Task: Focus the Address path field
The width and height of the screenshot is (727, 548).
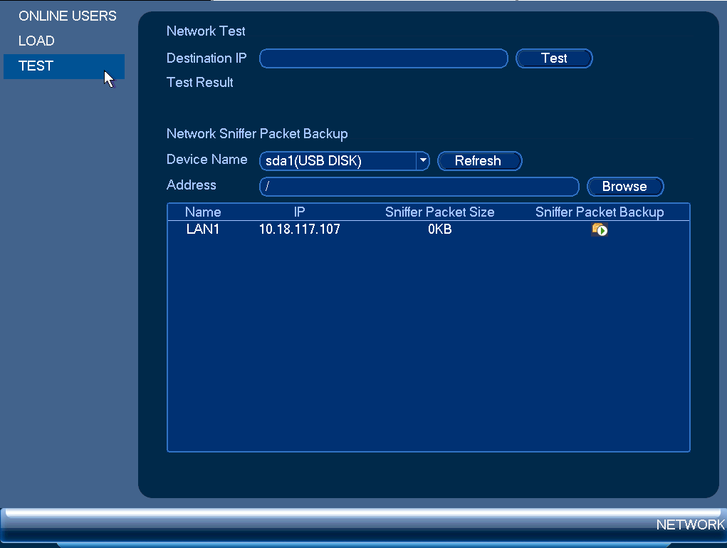Action: pos(419,186)
